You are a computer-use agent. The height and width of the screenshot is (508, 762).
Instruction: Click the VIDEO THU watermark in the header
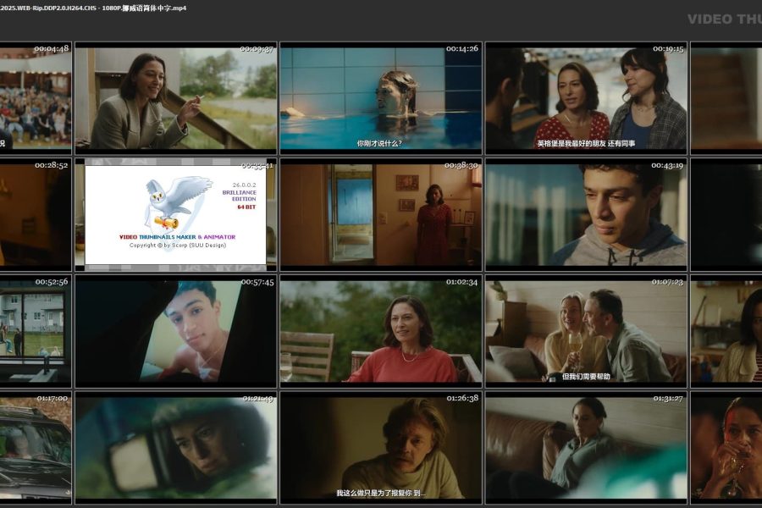tap(724, 19)
